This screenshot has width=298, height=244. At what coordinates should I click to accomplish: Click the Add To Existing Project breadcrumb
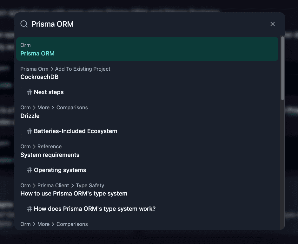(83, 69)
